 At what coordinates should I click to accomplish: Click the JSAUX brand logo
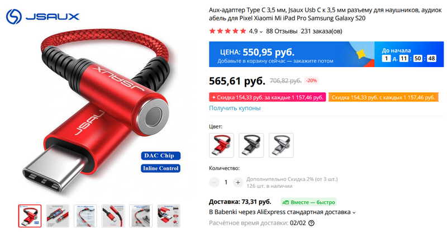(43, 17)
